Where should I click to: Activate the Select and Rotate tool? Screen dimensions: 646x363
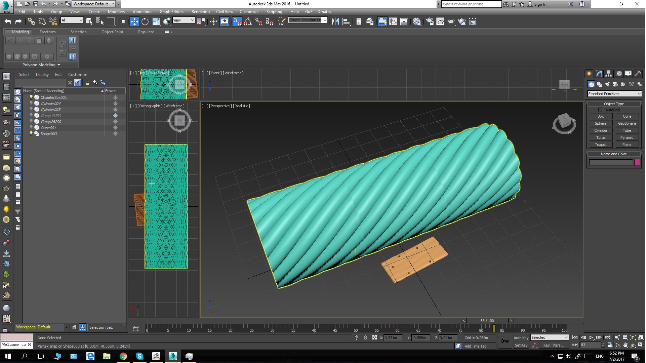[145, 22]
